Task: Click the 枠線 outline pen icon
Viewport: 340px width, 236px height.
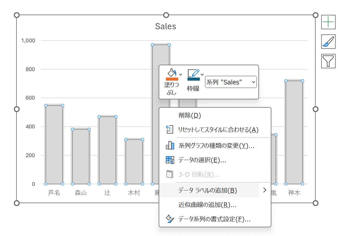Action: [194, 73]
